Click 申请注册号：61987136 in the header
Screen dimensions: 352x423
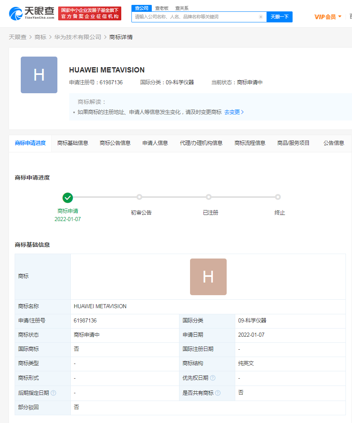pyautogui.click(x=96, y=83)
